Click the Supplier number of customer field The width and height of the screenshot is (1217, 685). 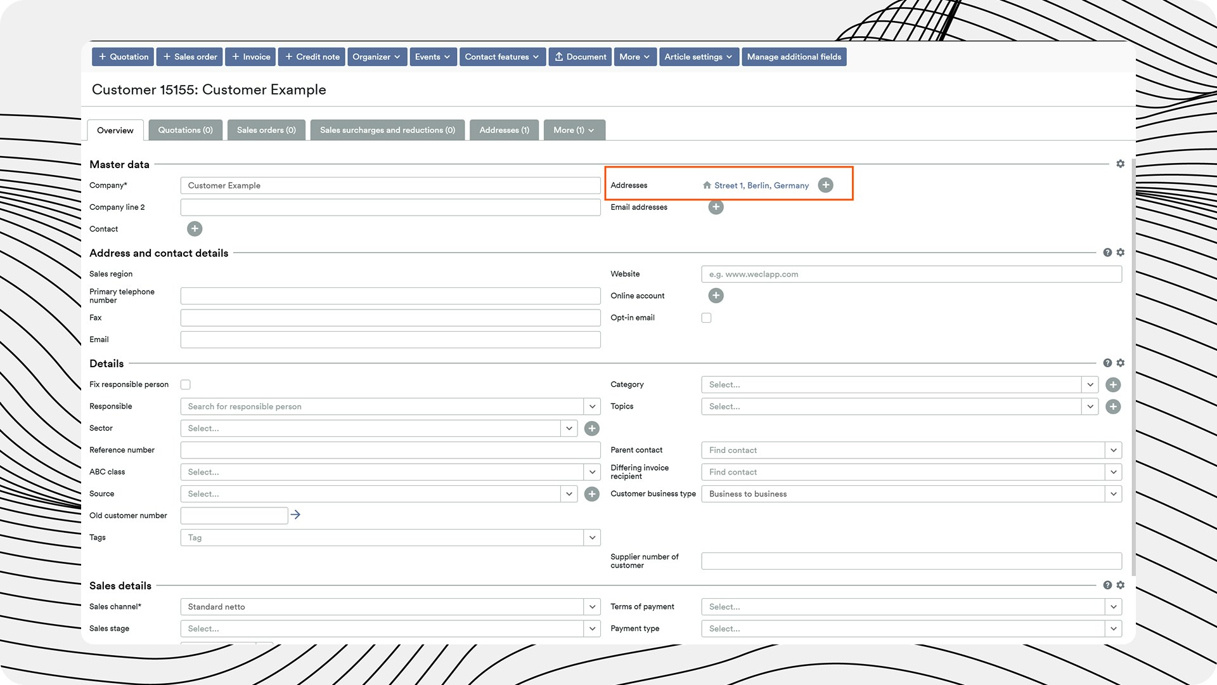(x=911, y=561)
